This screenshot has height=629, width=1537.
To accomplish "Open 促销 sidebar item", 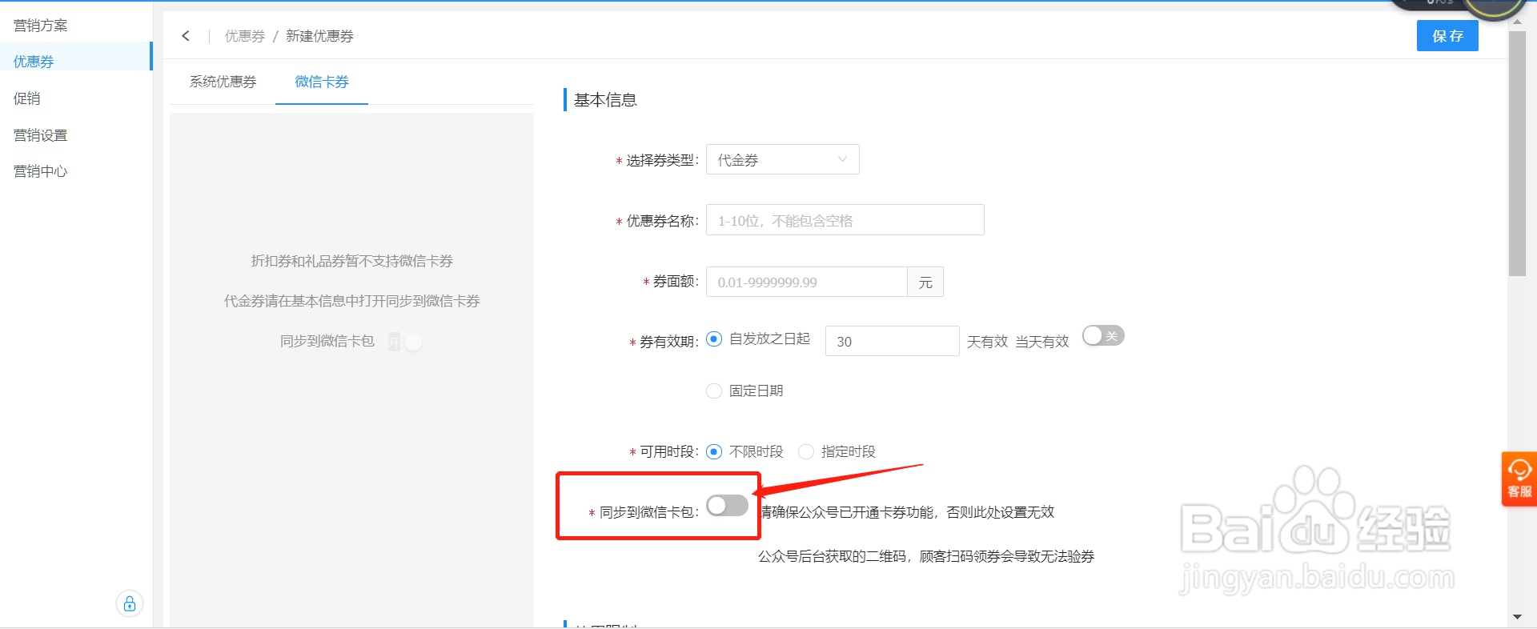I will pos(27,98).
